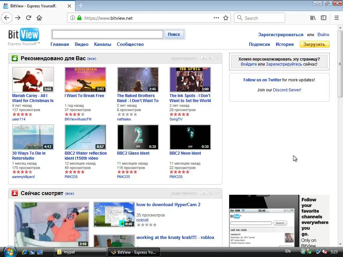343x257 pixels.
Task: Click (все) next to Сейчас смотрят
Action: (x=70, y=193)
